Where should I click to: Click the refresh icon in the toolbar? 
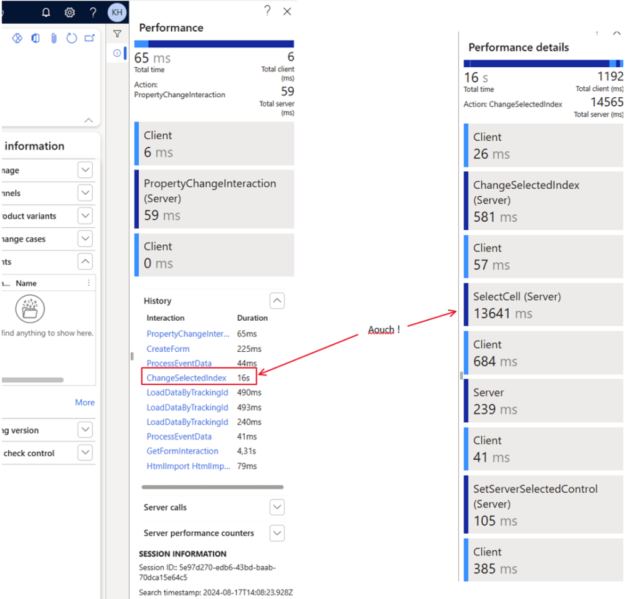click(x=72, y=38)
